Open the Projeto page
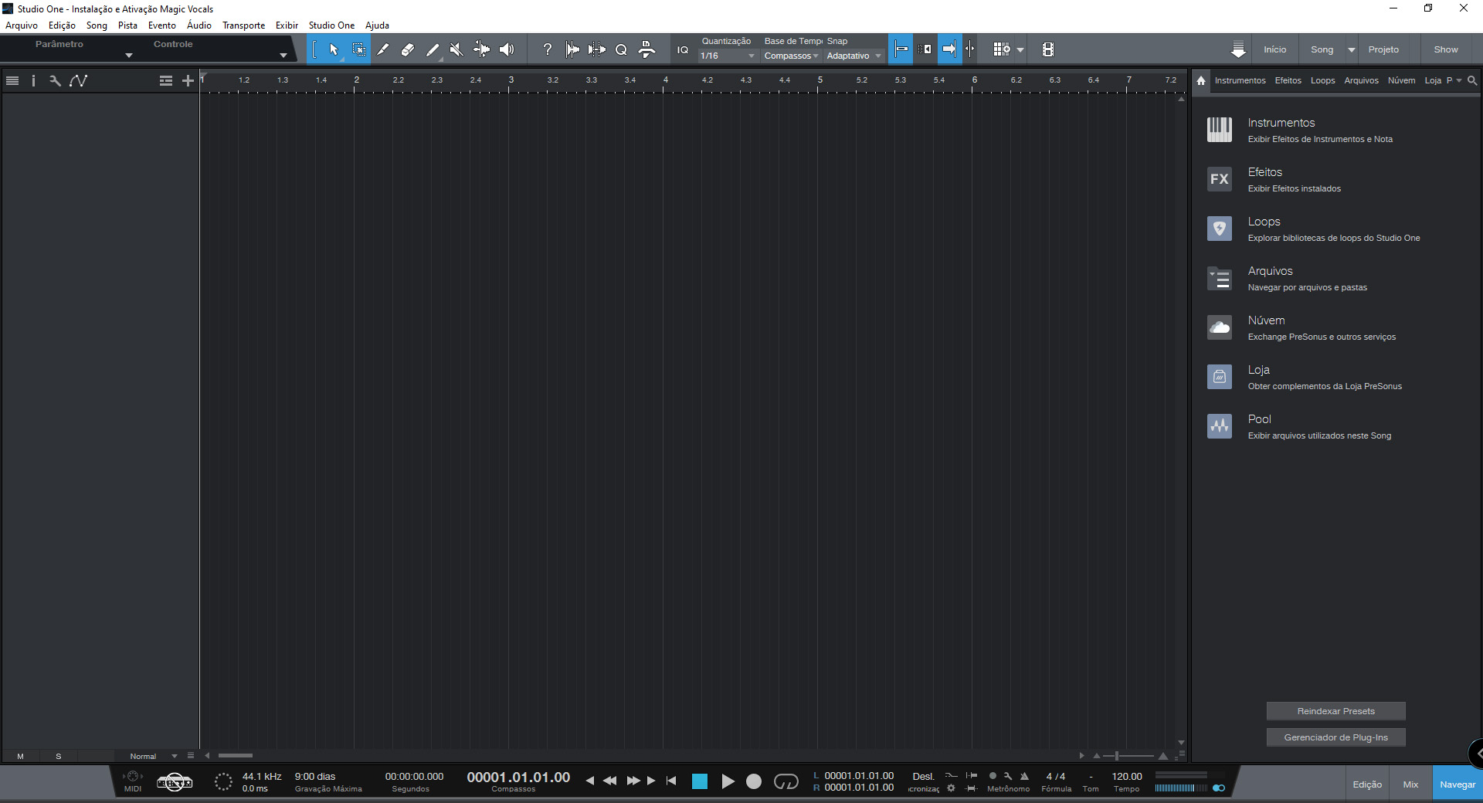 1383,49
